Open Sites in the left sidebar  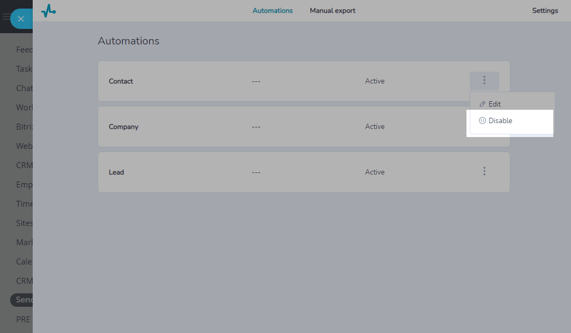coord(24,223)
